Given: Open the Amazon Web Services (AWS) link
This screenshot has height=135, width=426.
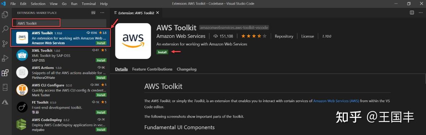Looking at the screenshot, I should coord(336,101).
